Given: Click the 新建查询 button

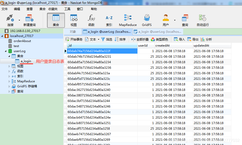Looking at the screenshot, I should click(x=29, y=20).
